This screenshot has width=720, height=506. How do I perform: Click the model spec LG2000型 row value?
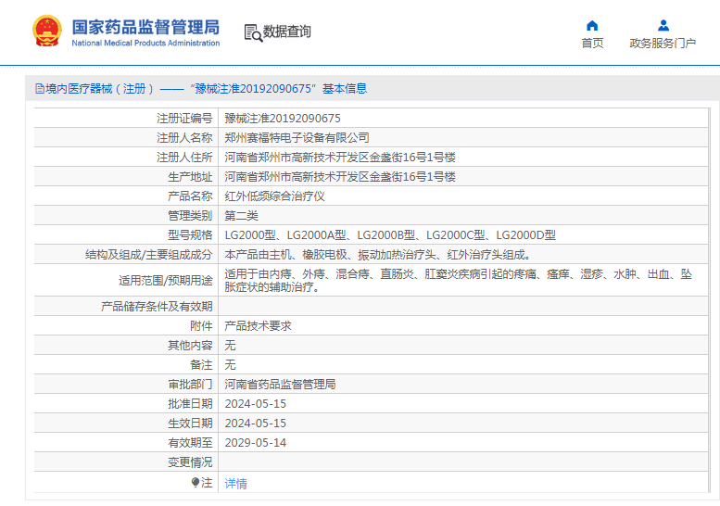390,235
